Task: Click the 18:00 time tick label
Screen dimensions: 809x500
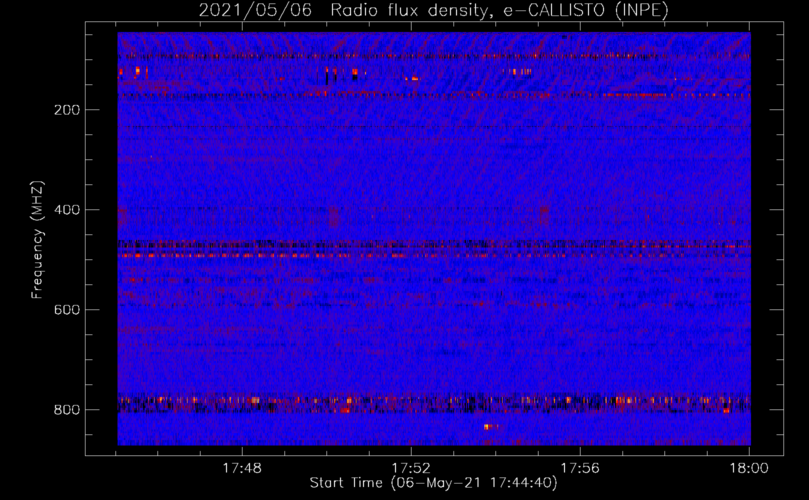Action: (749, 468)
